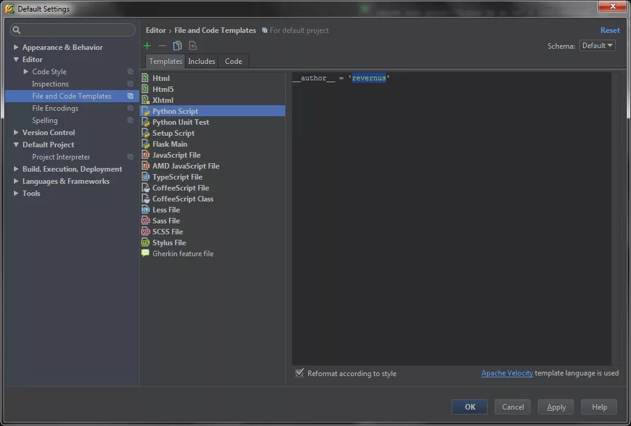Collapse the Editor tree section

[x=16, y=59]
